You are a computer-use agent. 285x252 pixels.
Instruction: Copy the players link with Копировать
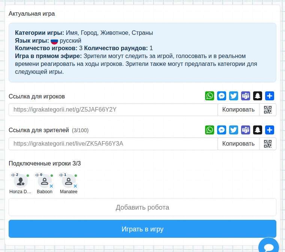[238, 110]
